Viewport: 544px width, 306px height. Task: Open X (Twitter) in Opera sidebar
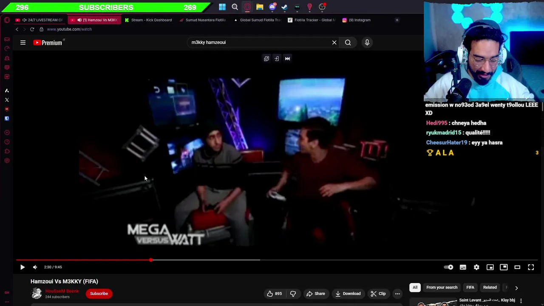(7, 100)
